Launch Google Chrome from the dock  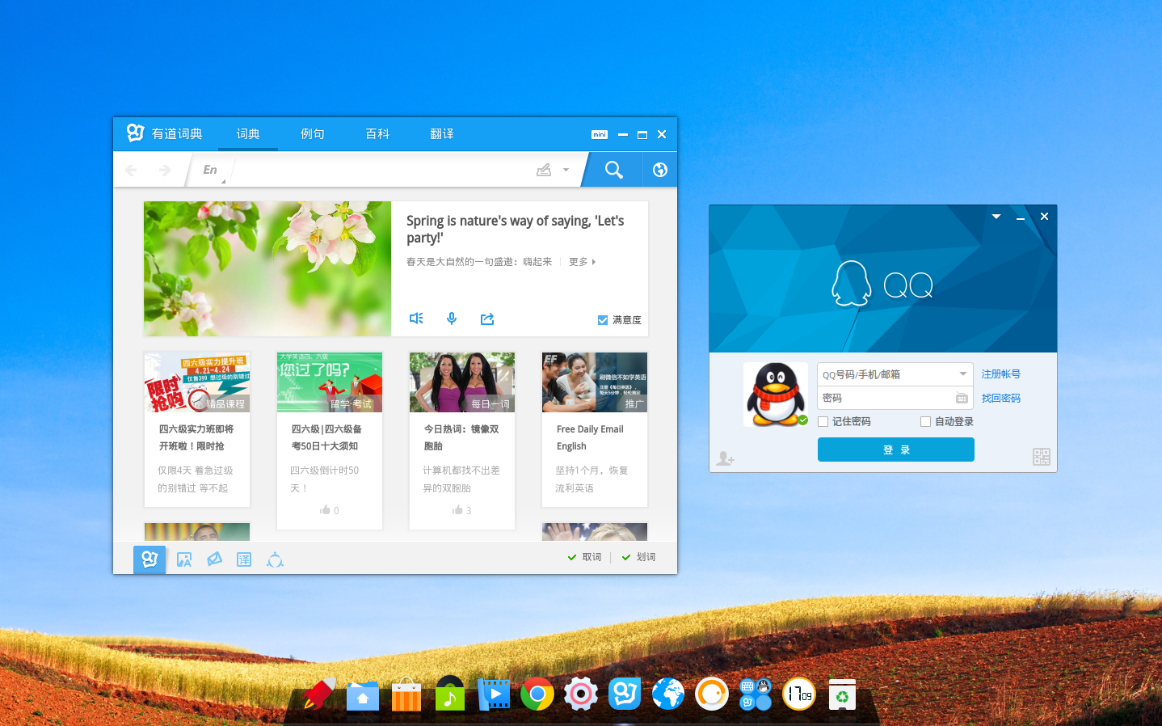pos(537,694)
